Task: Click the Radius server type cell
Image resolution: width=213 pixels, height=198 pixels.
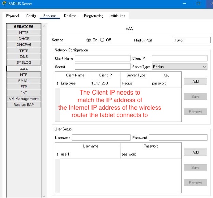Action: pyautogui.click(x=136, y=83)
